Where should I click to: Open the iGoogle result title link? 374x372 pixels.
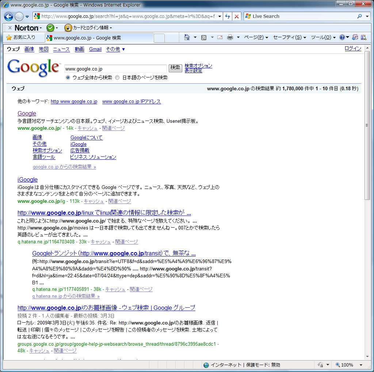(x=27, y=180)
